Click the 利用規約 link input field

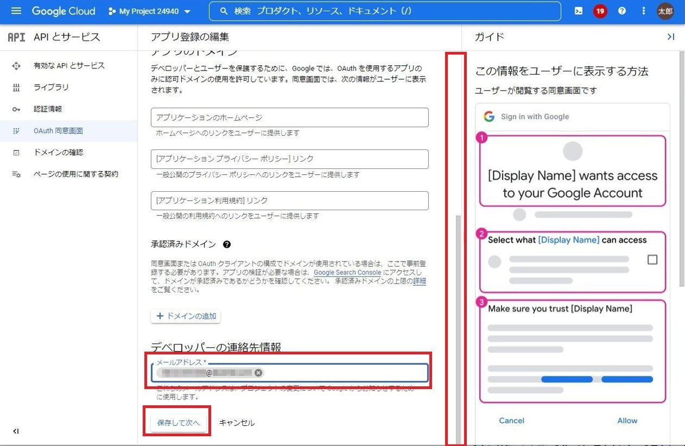pyautogui.click(x=289, y=200)
